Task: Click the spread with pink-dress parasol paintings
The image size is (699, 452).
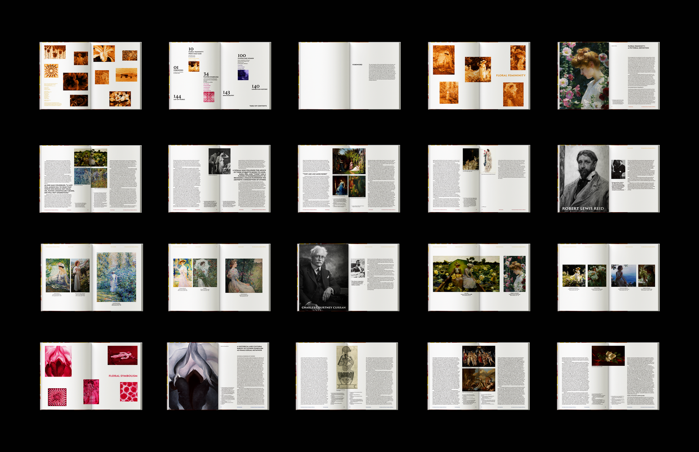Action: tap(219, 277)
